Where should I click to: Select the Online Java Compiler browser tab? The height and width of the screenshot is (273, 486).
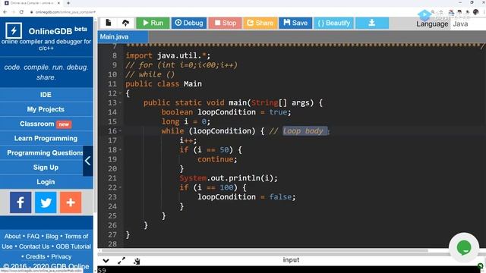[x=32, y=3]
